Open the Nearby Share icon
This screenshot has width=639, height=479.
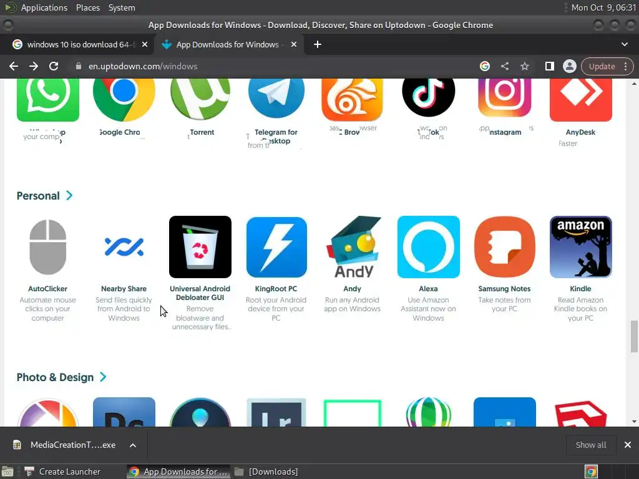[x=124, y=247]
